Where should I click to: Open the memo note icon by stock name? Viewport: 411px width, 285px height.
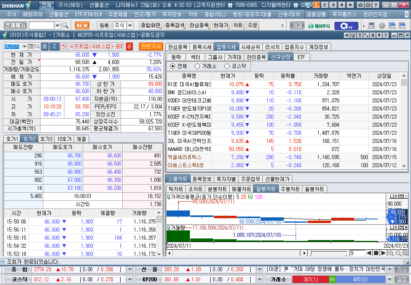point(63,47)
